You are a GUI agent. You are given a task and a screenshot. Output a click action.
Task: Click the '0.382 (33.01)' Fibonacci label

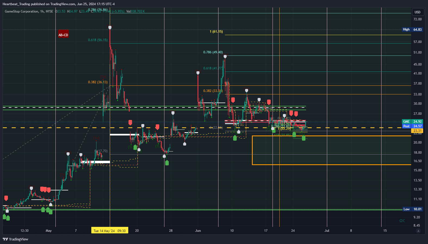tap(213, 91)
